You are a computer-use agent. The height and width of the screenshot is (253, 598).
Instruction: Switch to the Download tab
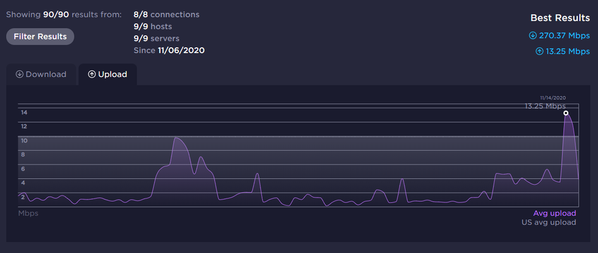(41, 74)
